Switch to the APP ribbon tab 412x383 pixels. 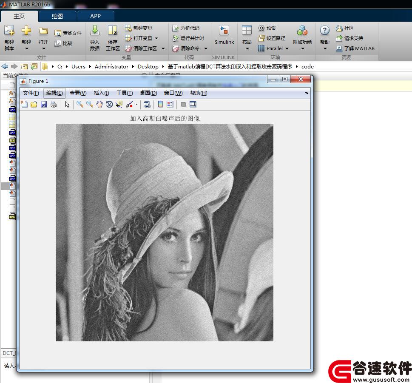click(x=95, y=16)
